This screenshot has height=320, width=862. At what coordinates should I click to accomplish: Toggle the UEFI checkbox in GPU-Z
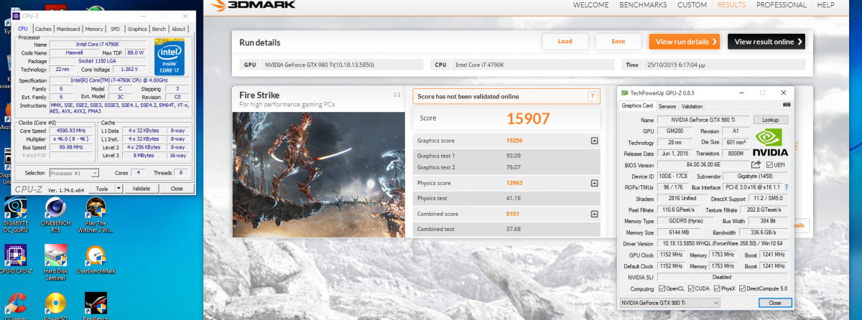768,165
